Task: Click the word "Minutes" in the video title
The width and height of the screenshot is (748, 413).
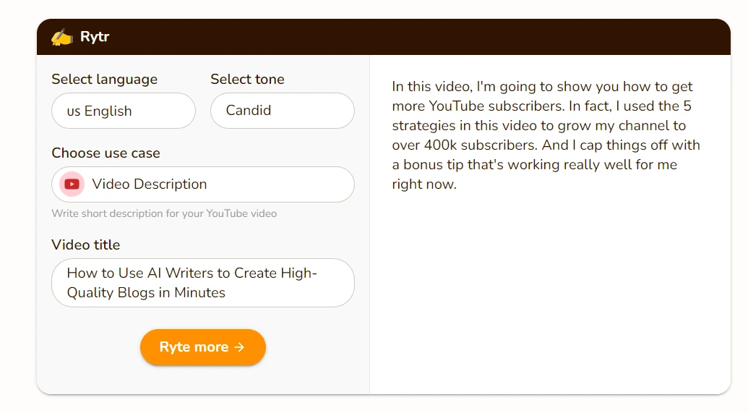Action: point(199,293)
